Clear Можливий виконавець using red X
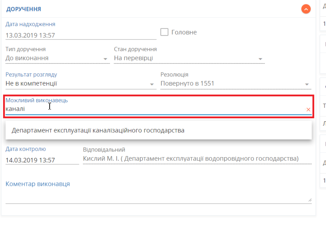 [x=308, y=109]
